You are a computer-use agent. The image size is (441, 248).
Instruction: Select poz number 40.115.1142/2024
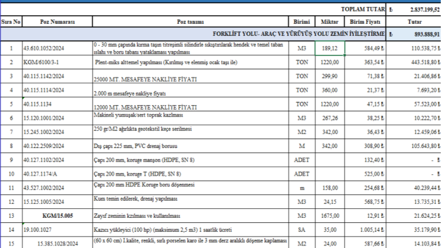point(57,76)
